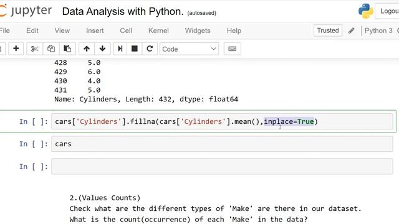Open the Cell menu
The width and height of the screenshot is (399, 224).
click(x=126, y=30)
